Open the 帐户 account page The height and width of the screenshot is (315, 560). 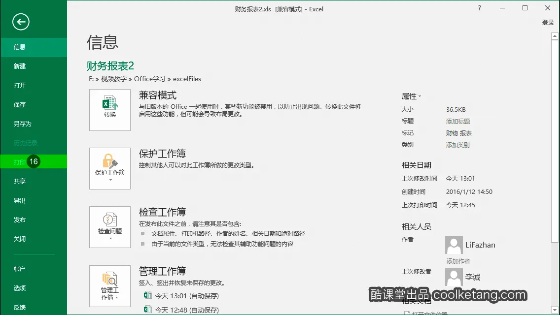coord(34,269)
